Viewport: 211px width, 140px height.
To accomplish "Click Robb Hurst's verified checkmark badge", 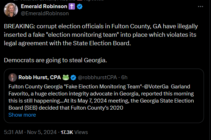I will click(x=74, y=77).
